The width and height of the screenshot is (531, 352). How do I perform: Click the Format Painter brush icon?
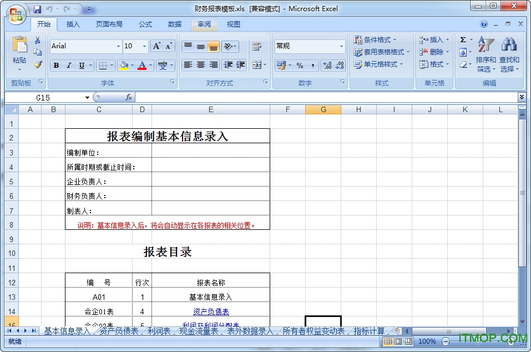click(38, 64)
